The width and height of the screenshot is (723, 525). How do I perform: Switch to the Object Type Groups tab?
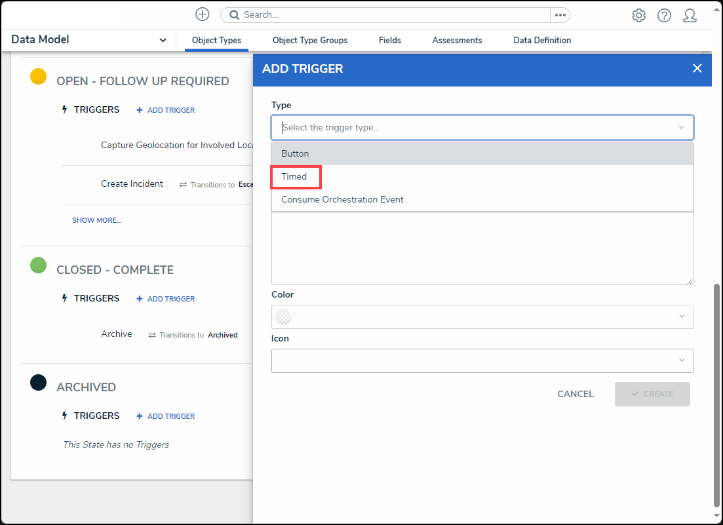[x=310, y=41]
